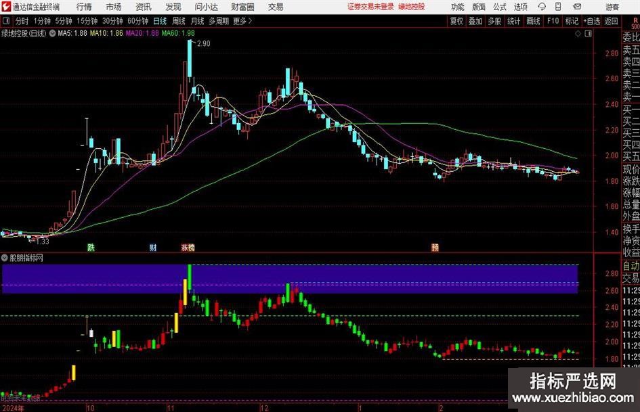Click the 绿地控股 stock name link

tap(412, 7)
